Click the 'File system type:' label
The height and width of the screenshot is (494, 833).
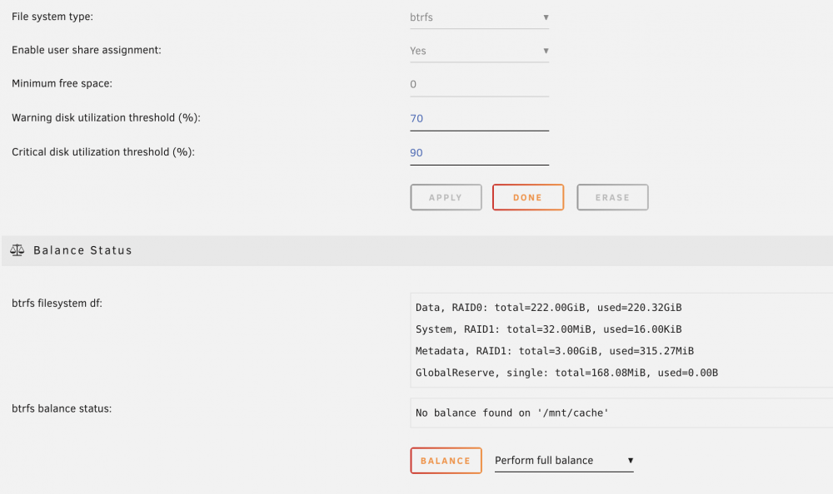(x=52, y=17)
